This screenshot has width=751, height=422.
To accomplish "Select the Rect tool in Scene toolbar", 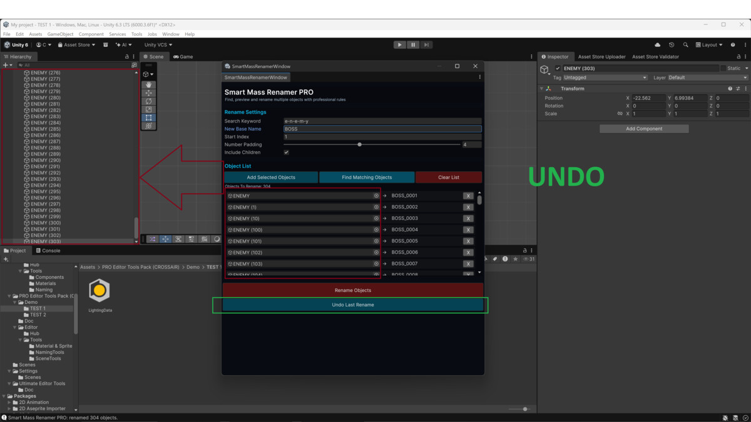I will [x=148, y=118].
